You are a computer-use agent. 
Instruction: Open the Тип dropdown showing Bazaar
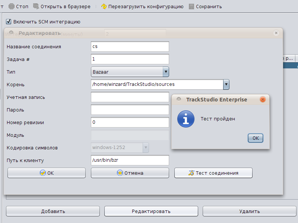pyautogui.click(x=130, y=72)
